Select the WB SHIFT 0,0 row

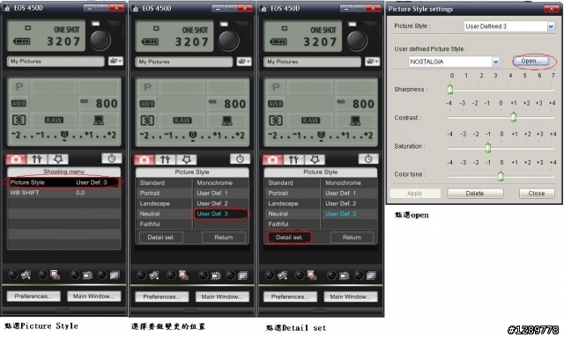[63, 193]
